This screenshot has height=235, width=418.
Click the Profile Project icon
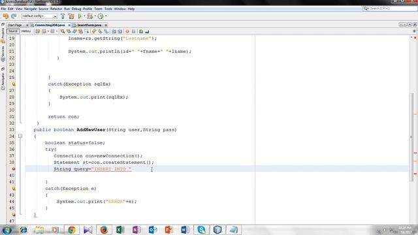(101, 16)
